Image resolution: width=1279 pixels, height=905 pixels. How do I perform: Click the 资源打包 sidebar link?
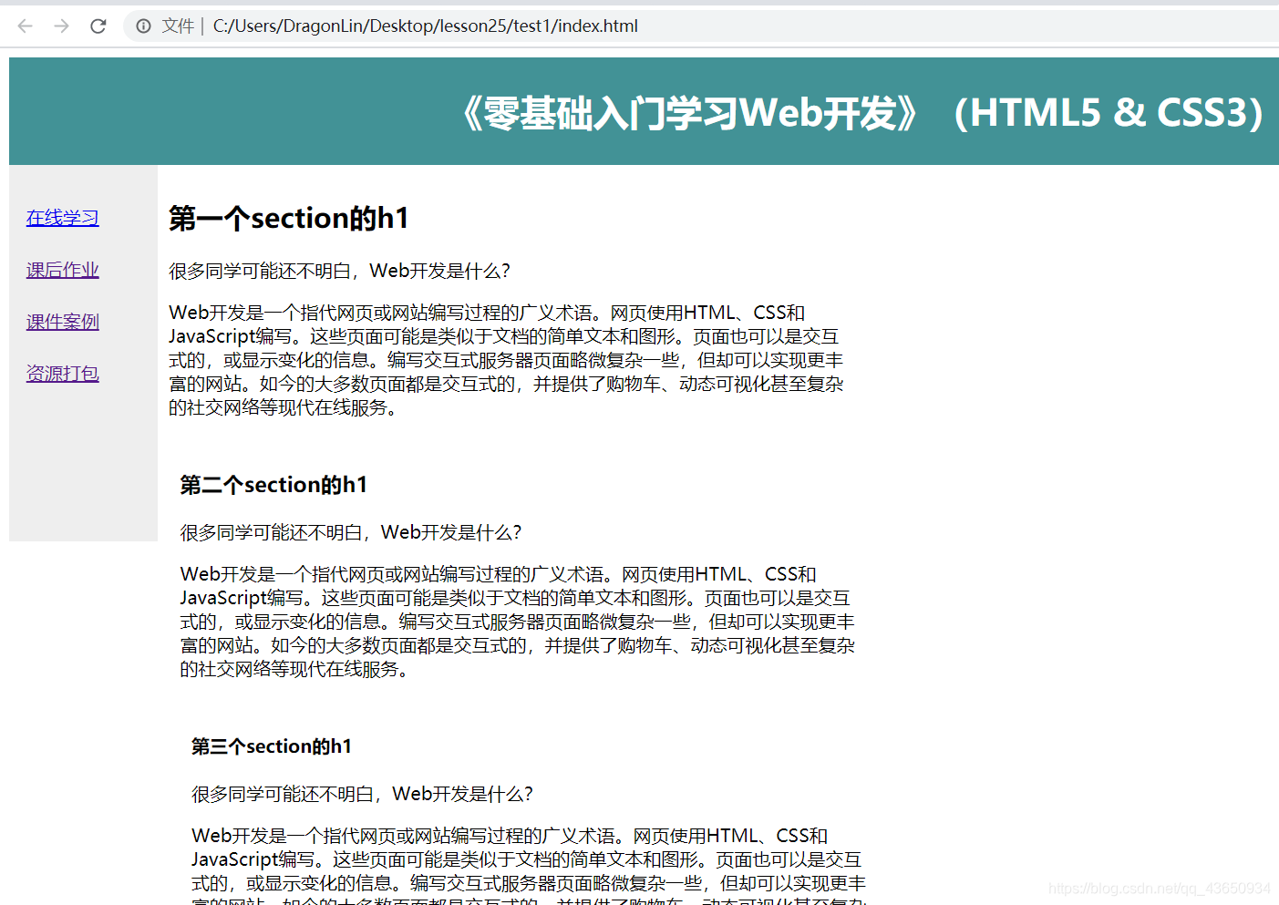[x=62, y=374]
